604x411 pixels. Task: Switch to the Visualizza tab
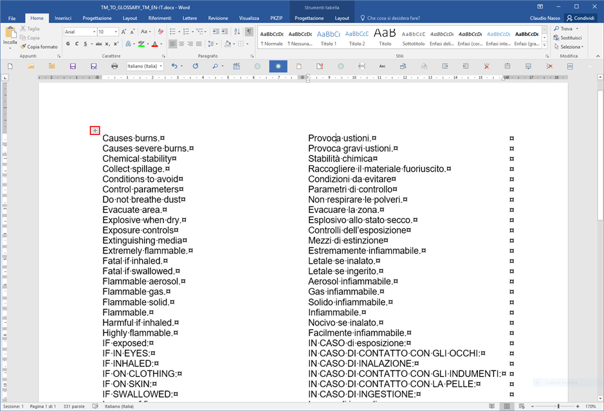pyautogui.click(x=249, y=18)
